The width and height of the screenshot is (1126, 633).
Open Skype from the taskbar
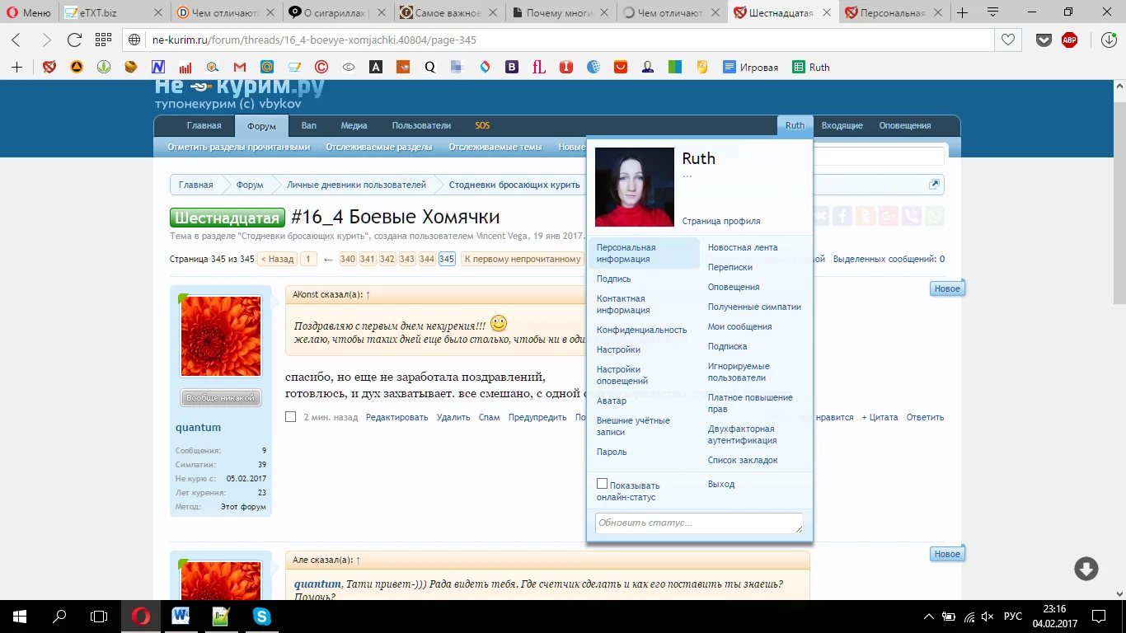pos(262,616)
